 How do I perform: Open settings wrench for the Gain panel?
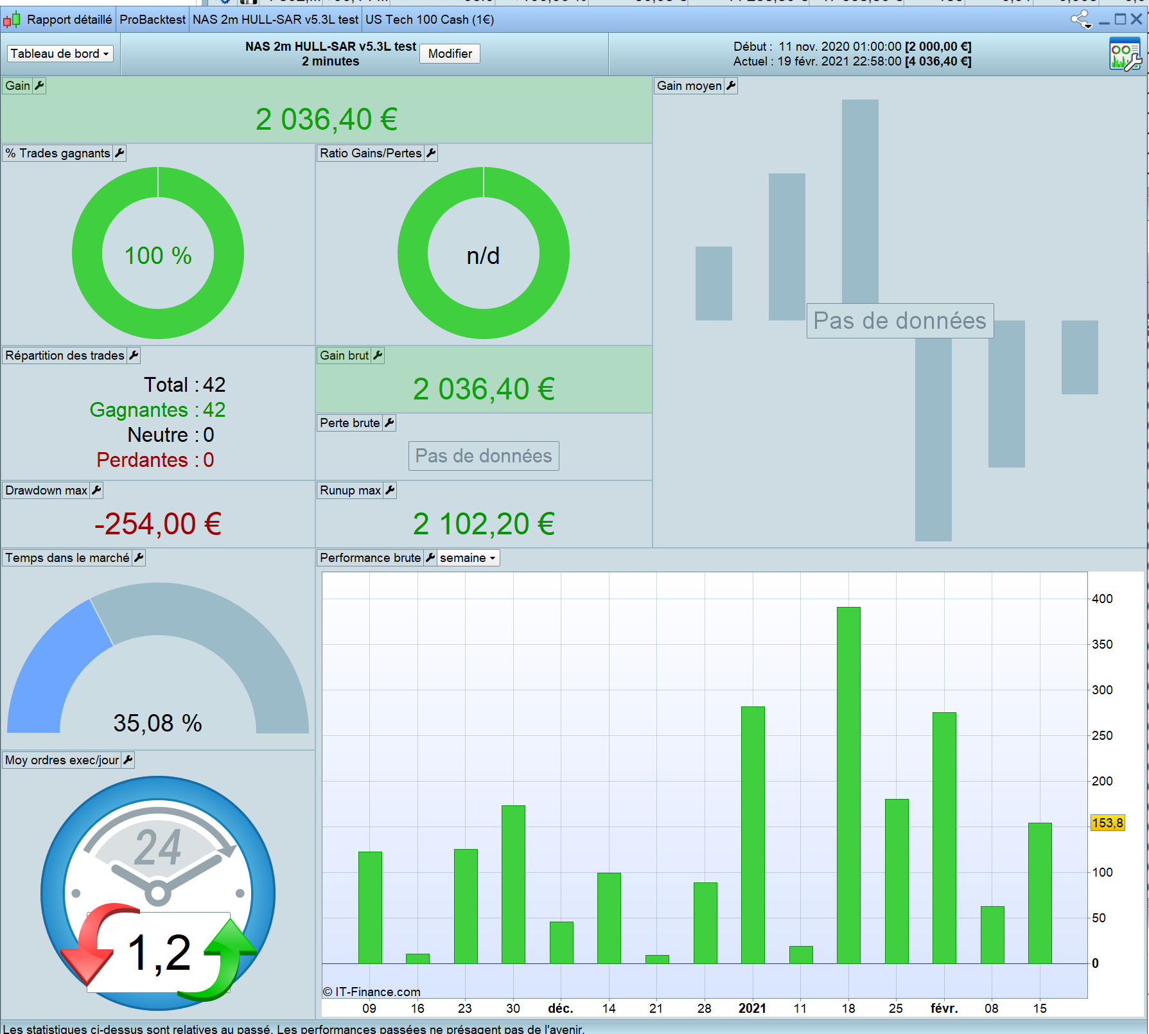(39, 85)
